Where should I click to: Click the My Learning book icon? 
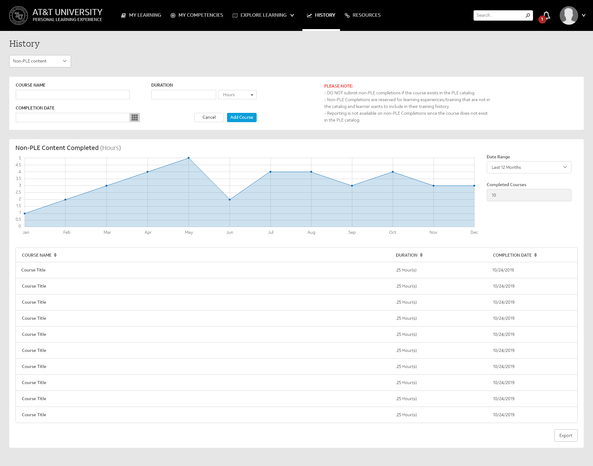124,15
